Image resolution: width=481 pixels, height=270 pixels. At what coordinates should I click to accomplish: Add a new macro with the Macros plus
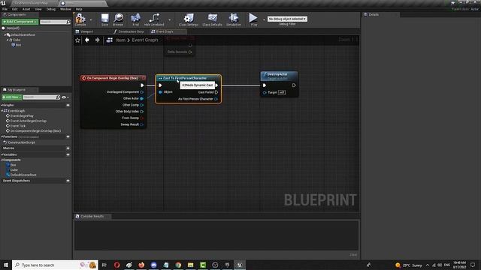point(68,148)
